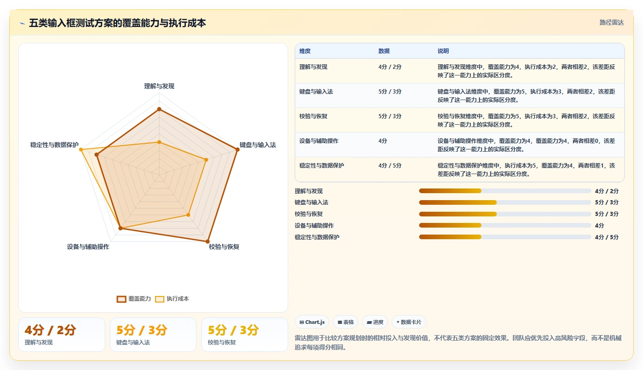The image size is (643, 370).
Task: Click the 校验与恢复 radar axis label
Action: [224, 247]
